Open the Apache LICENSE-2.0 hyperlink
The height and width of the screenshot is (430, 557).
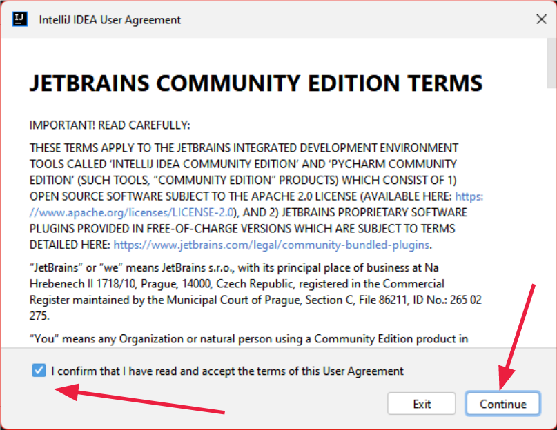coord(138,212)
